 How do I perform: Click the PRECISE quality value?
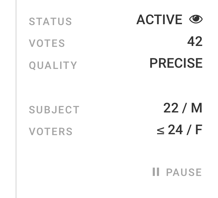tap(176, 63)
